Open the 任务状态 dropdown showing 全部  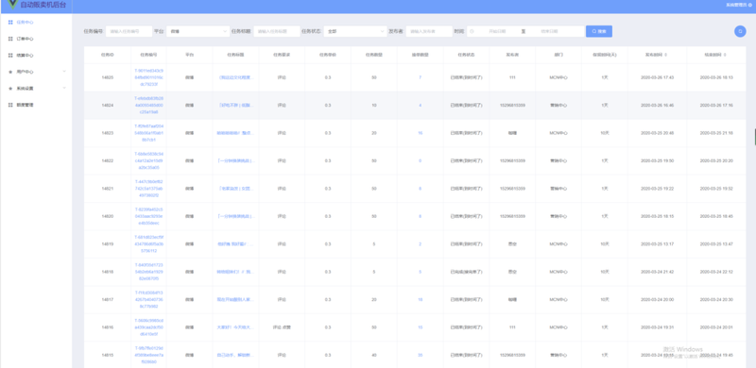pos(355,31)
